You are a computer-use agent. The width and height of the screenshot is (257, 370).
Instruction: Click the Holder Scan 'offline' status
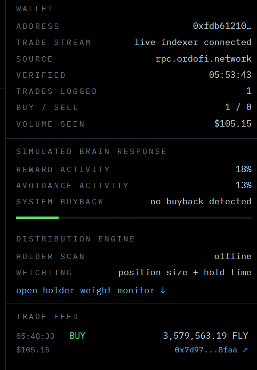coord(233,256)
